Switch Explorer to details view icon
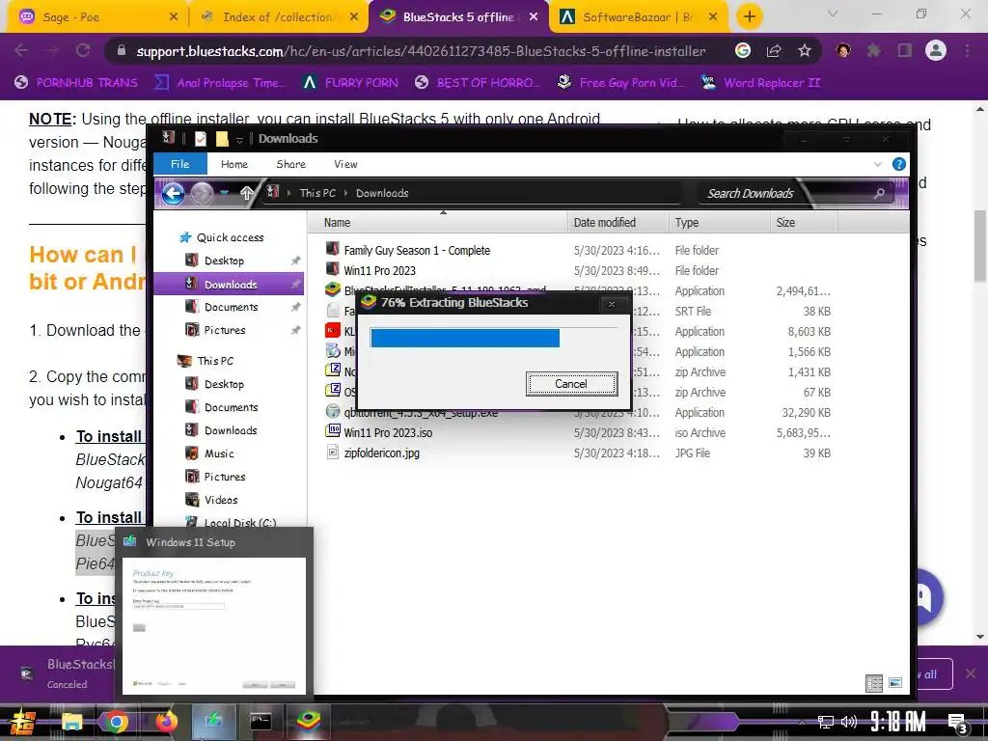 tap(874, 683)
